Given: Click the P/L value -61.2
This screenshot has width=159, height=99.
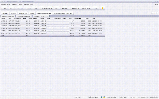Looking at the screenshot, I should click(x=72, y=26).
